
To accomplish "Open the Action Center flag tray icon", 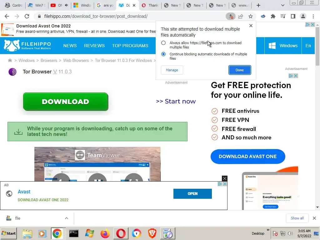I will click(x=275, y=233).
